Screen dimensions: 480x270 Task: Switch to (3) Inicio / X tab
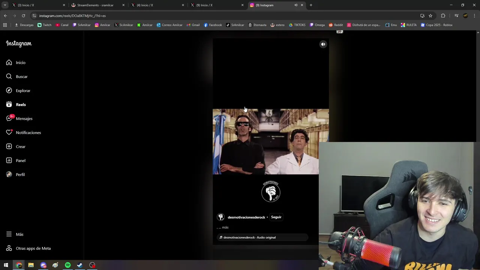(x=38, y=5)
